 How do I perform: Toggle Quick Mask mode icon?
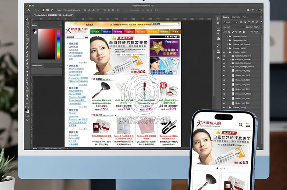(27, 116)
